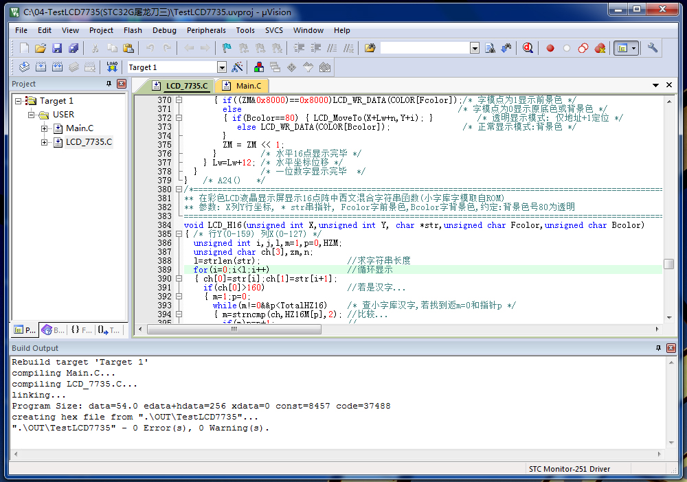Save the current file
The width and height of the screenshot is (687, 482).
tap(57, 48)
